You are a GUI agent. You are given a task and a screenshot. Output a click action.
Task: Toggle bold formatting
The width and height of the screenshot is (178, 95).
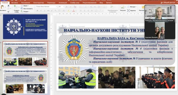[37, 11]
